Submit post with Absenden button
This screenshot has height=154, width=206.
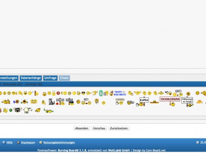[82, 128]
